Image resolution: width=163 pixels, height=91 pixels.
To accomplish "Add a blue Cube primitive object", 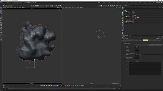I will (123, 13).
